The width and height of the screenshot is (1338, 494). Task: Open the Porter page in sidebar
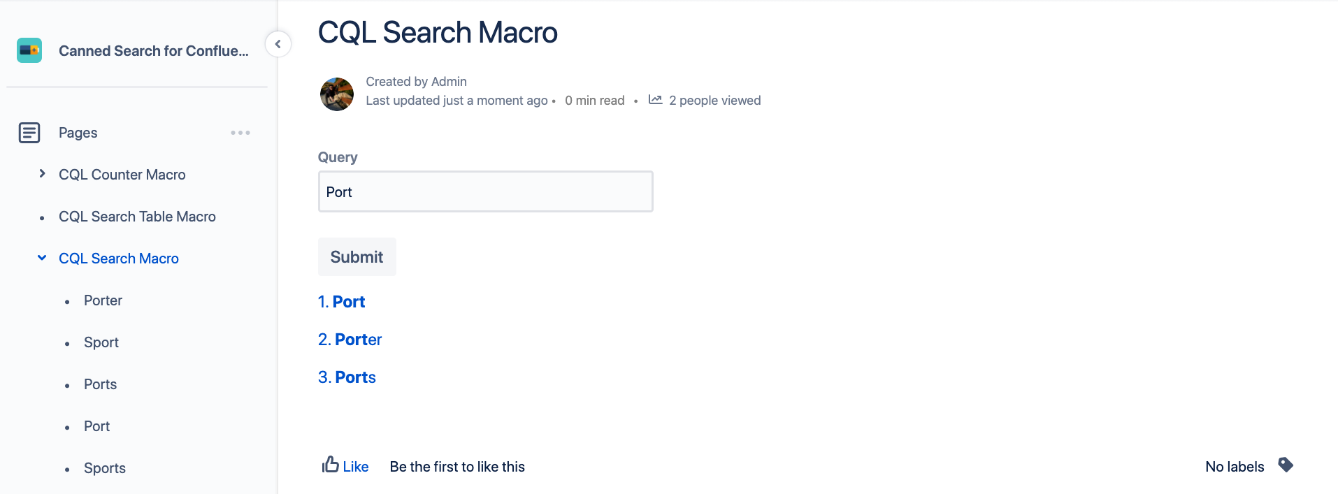click(x=103, y=300)
